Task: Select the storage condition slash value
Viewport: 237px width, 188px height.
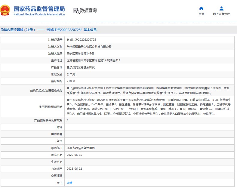Action: [x=67, y=120]
